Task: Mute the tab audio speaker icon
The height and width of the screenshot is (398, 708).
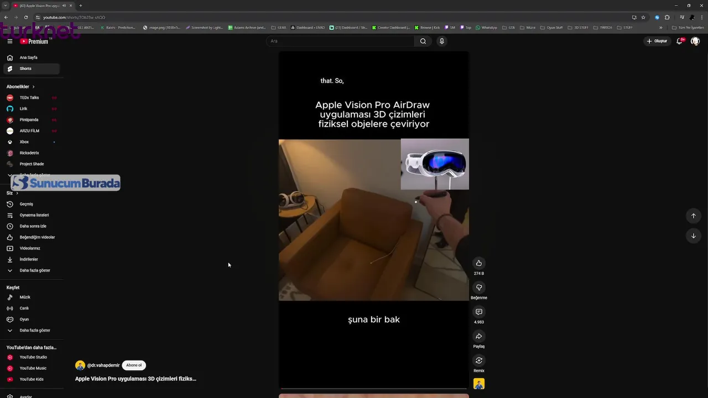Action: tap(64, 6)
